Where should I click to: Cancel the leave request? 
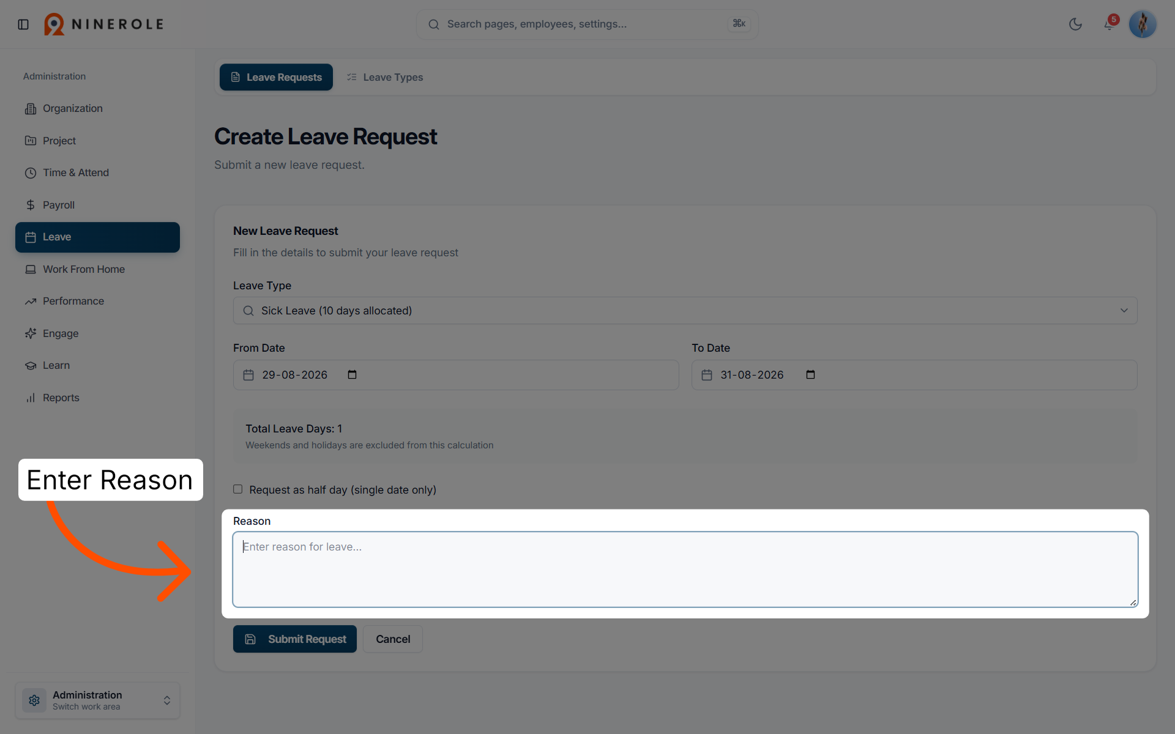393,639
